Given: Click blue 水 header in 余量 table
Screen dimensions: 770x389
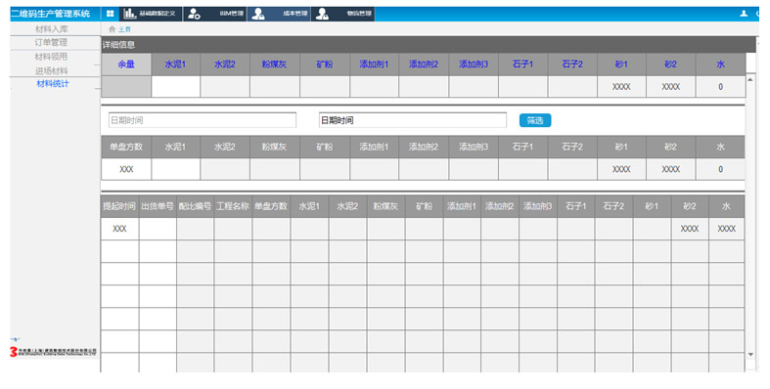Looking at the screenshot, I should (x=720, y=65).
